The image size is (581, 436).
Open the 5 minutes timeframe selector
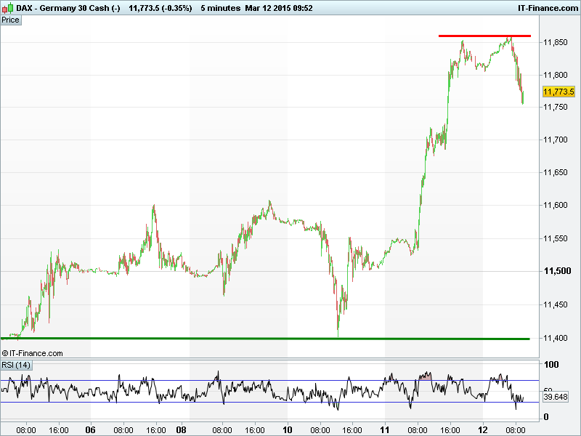coord(221,7)
